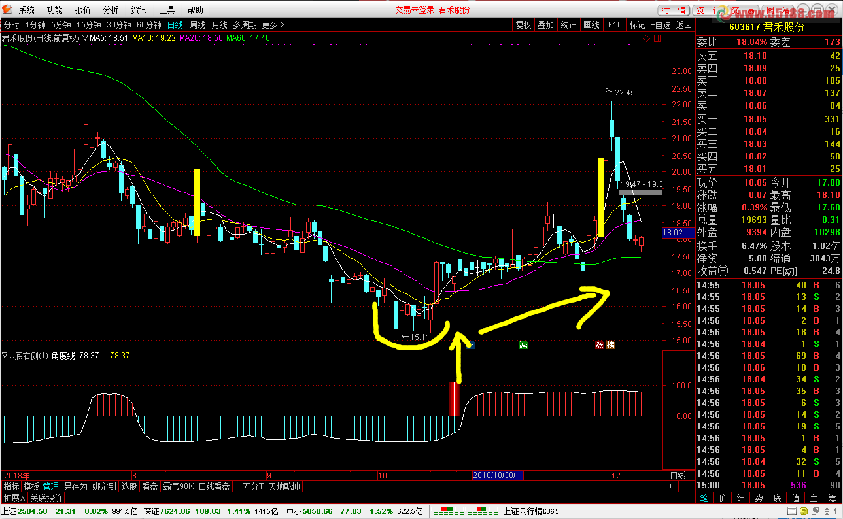843x519 pixels.
Task: Click the 选股 tab
Action: point(129,486)
